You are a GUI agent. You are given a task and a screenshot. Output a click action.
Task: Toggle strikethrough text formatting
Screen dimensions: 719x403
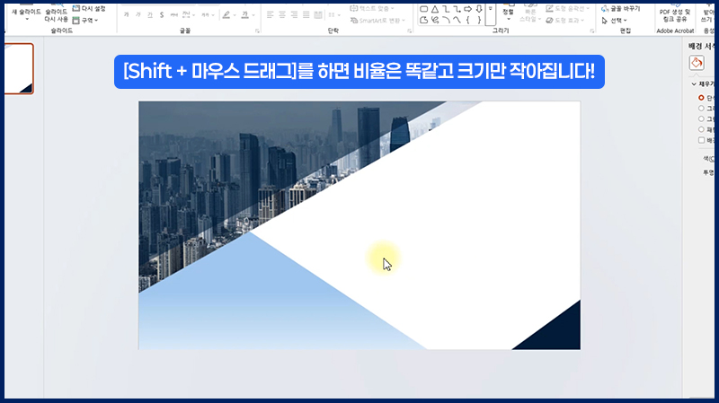173,15
